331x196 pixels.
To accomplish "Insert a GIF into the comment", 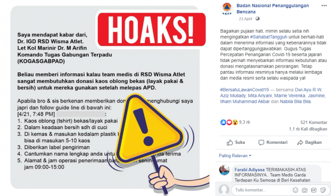I will click(314, 190).
